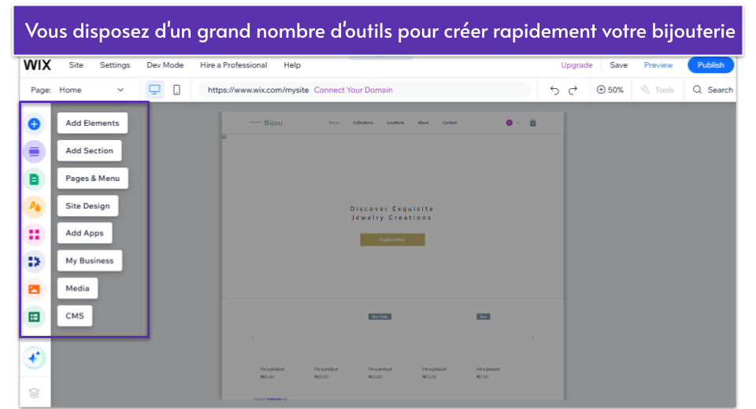Screen dimensions: 756x409
Task: Open the Layers icon at sidebar bottom
Action: click(x=34, y=393)
